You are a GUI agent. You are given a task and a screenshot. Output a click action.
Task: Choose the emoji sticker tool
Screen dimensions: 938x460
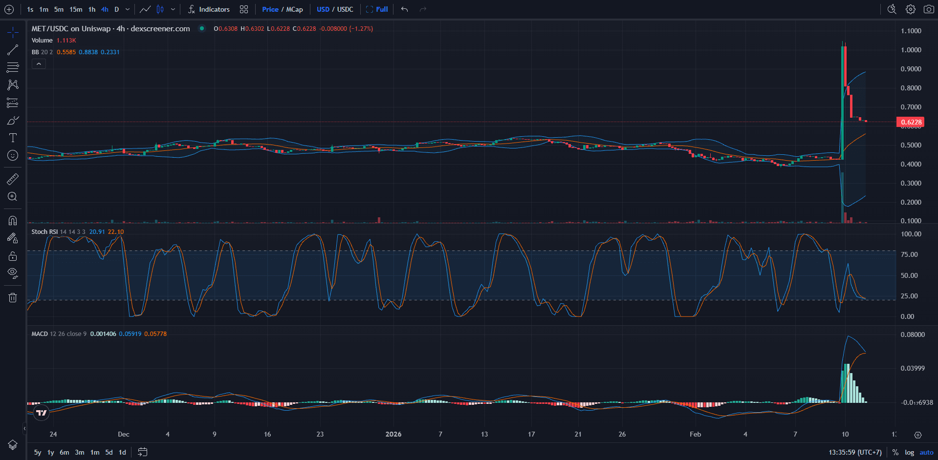[12, 155]
